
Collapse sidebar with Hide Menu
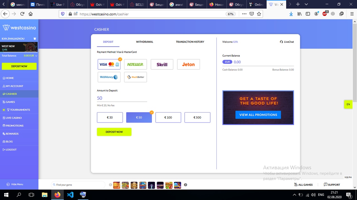point(15,184)
